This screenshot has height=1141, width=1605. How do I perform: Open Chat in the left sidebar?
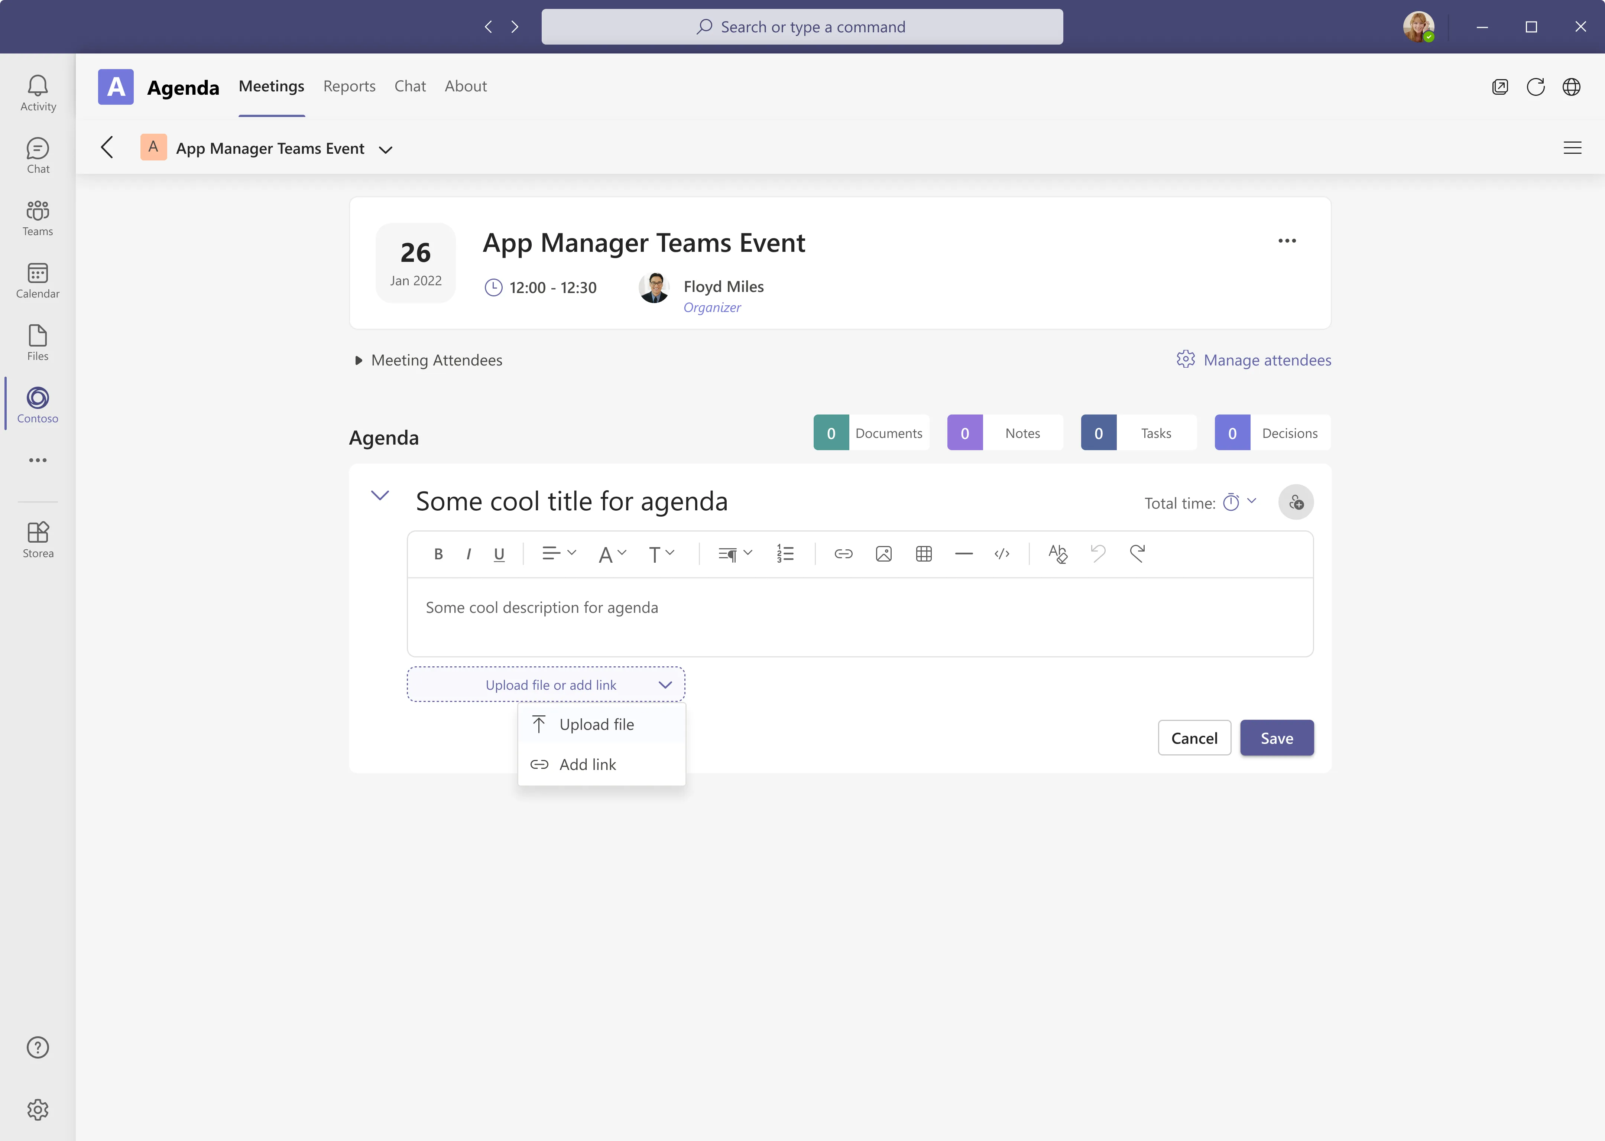click(38, 156)
